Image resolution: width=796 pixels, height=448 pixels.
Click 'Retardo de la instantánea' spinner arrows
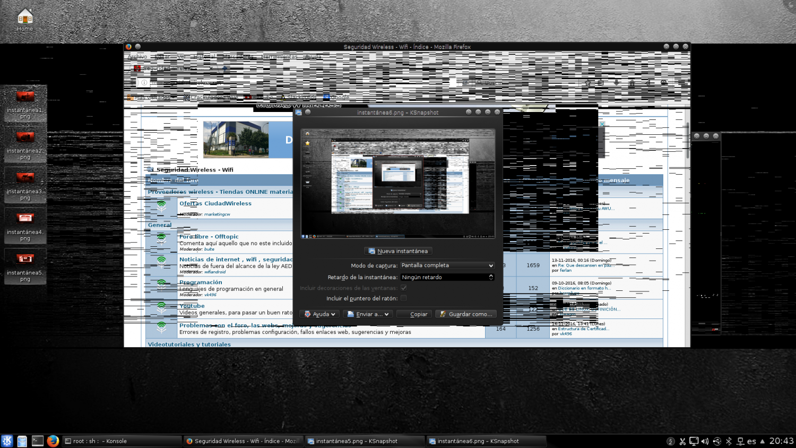[491, 277]
